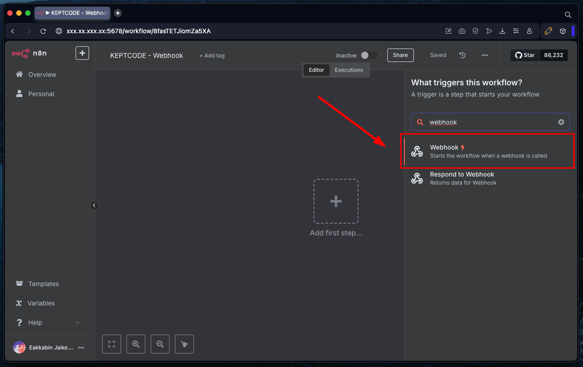Zoom out on the canvas

click(x=160, y=344)
